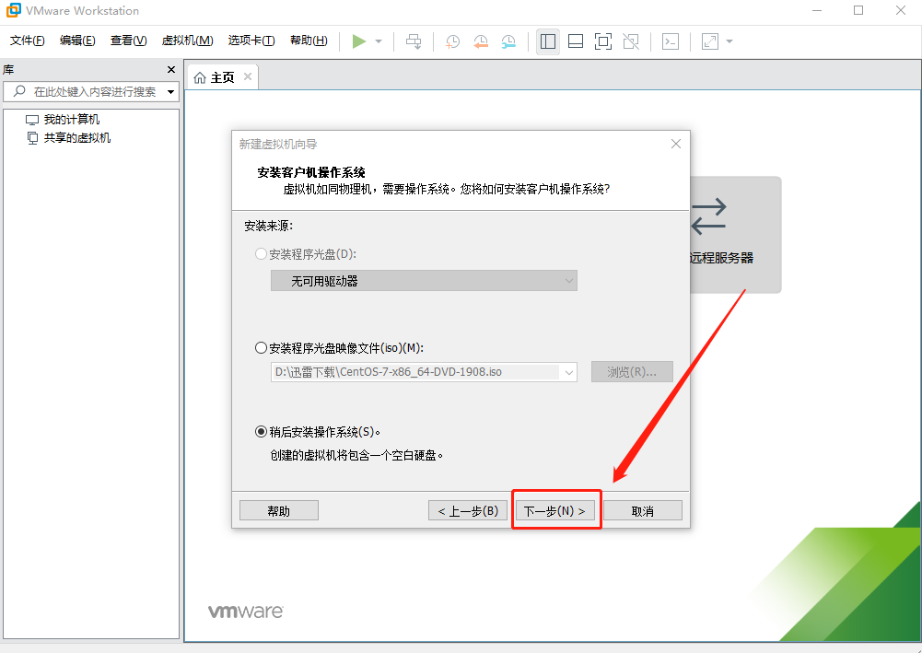
Task: Click the 浏览(R)... button
Action: tap(632, 372)
